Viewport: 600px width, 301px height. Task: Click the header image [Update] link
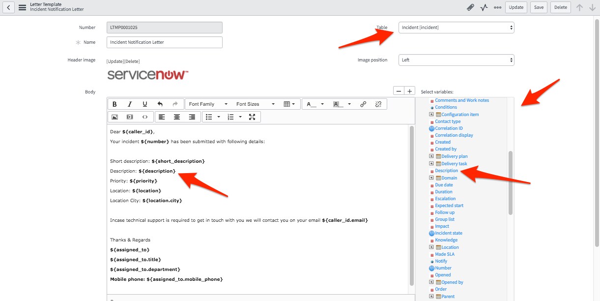[115, 61]
